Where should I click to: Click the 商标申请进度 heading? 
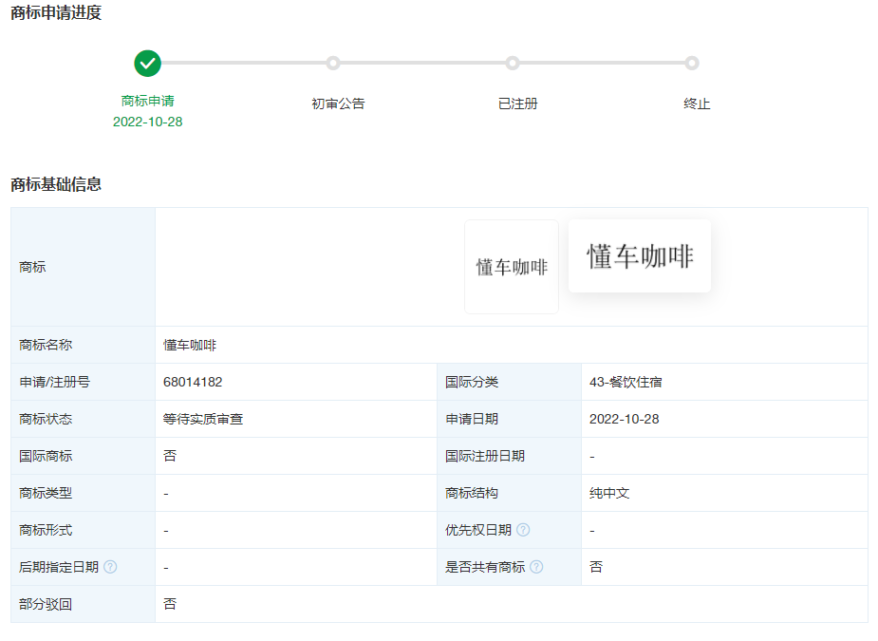[56, 12]
